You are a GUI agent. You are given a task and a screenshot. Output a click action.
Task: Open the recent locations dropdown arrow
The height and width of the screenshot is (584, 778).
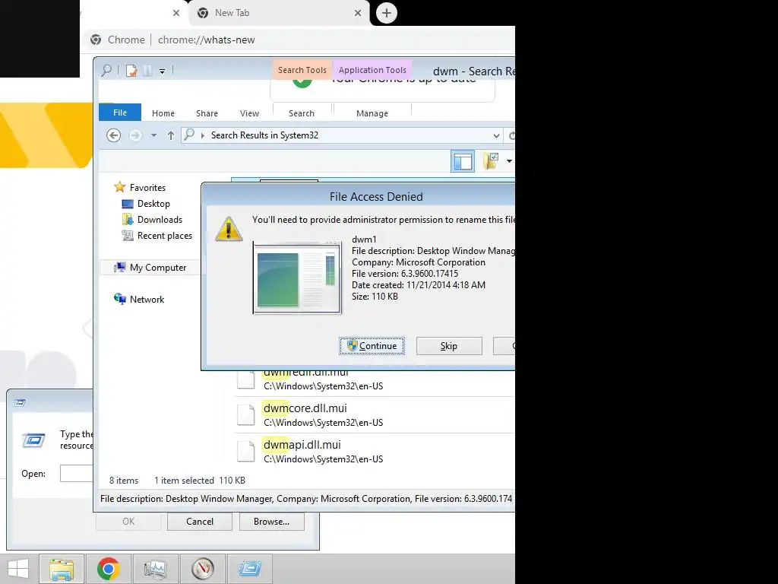pyautogui.click(x=153, y=135)
